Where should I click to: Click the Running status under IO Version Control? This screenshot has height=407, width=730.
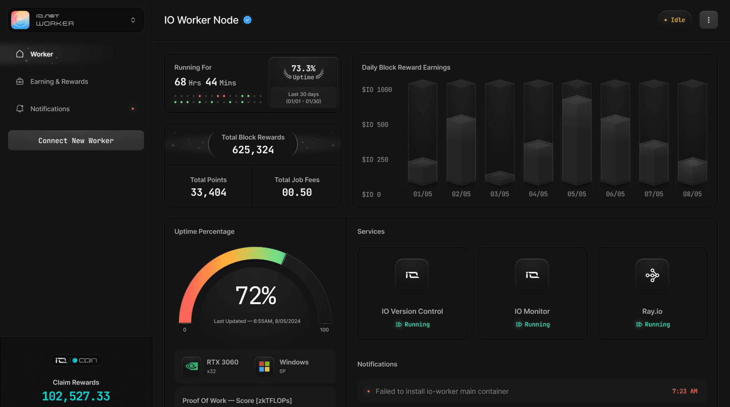click(412, 324)
